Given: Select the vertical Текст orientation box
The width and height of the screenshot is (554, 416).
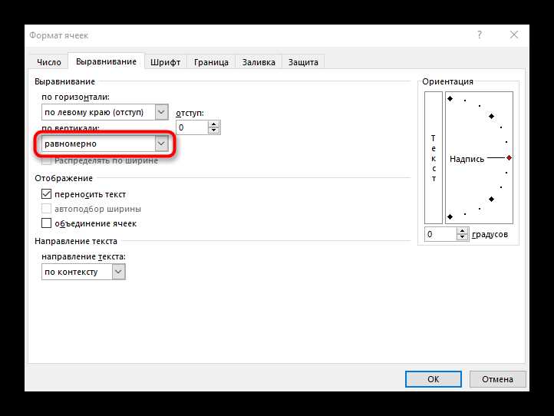Looking at the screenshot, I should click(434, 157).
